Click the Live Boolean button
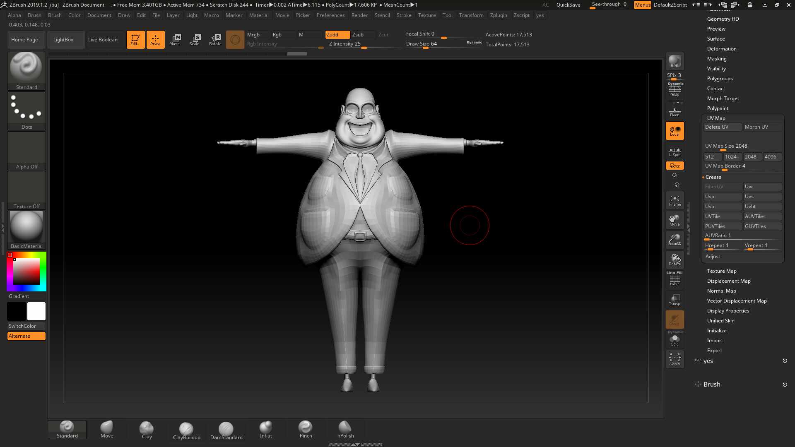The image size is (795, 447). coord(106,40)
